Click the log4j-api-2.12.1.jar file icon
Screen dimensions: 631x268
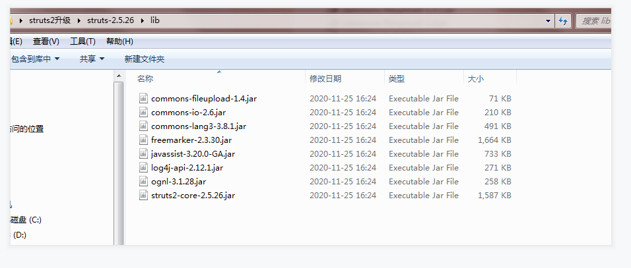[144, 168]
